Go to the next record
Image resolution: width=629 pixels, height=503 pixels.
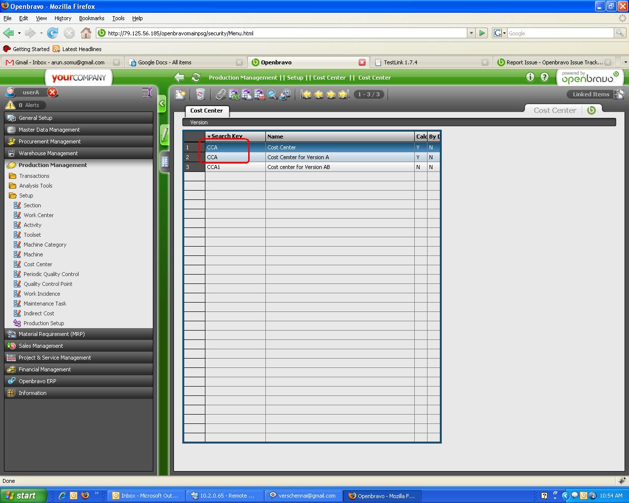(x=331, y=94)
